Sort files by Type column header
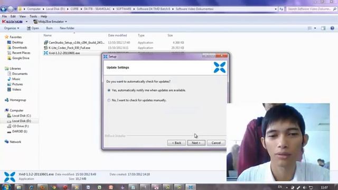The height and width of the screenshot is (190, 338). tap(141, 35)
